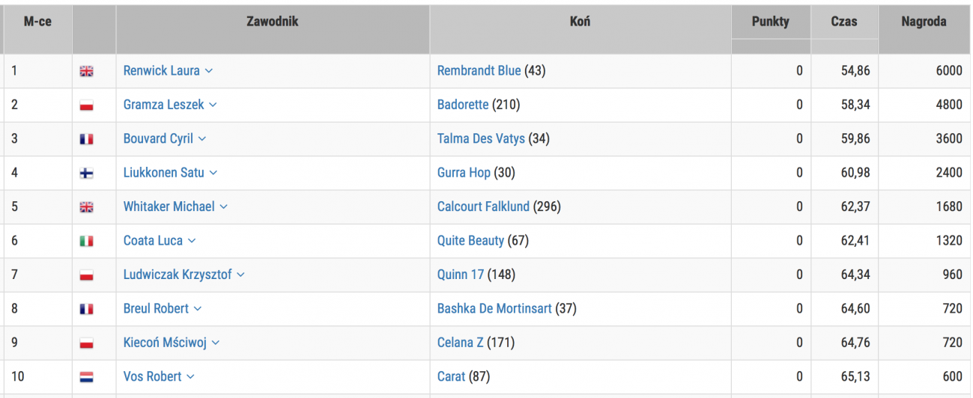Screen dimensions: 973x398
Task: Expand the arrow beside Whitaker Michael
Action: [x=223, y=206]
